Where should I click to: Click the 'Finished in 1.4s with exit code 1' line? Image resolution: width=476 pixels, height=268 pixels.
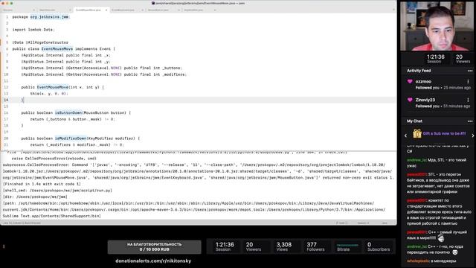pos(42,184)
